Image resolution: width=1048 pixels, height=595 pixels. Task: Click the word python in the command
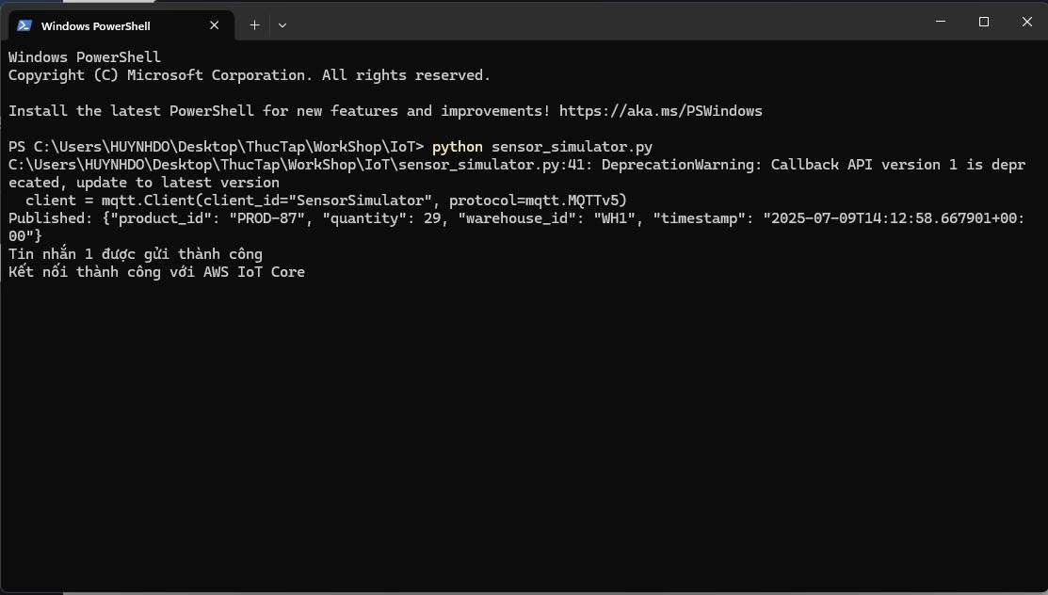(457, 147)
